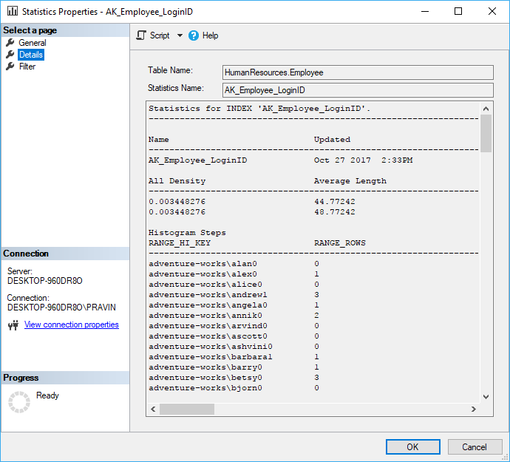The height and width of the screenshot is (462, 510).
Task: Click the adventure-works\andrew1 histogram row
Action: pos(234,295)
